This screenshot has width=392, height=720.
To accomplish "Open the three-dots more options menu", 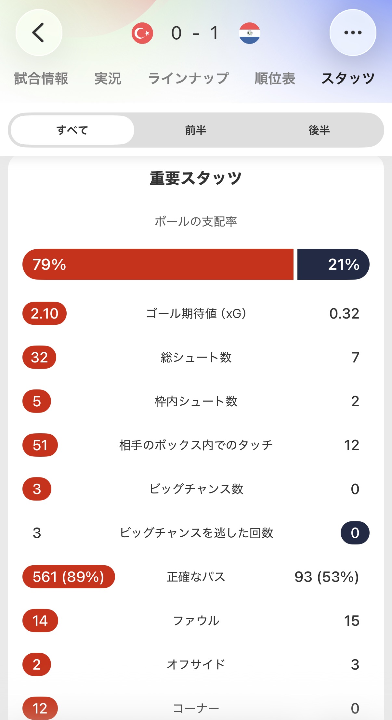I will [353, 33].
